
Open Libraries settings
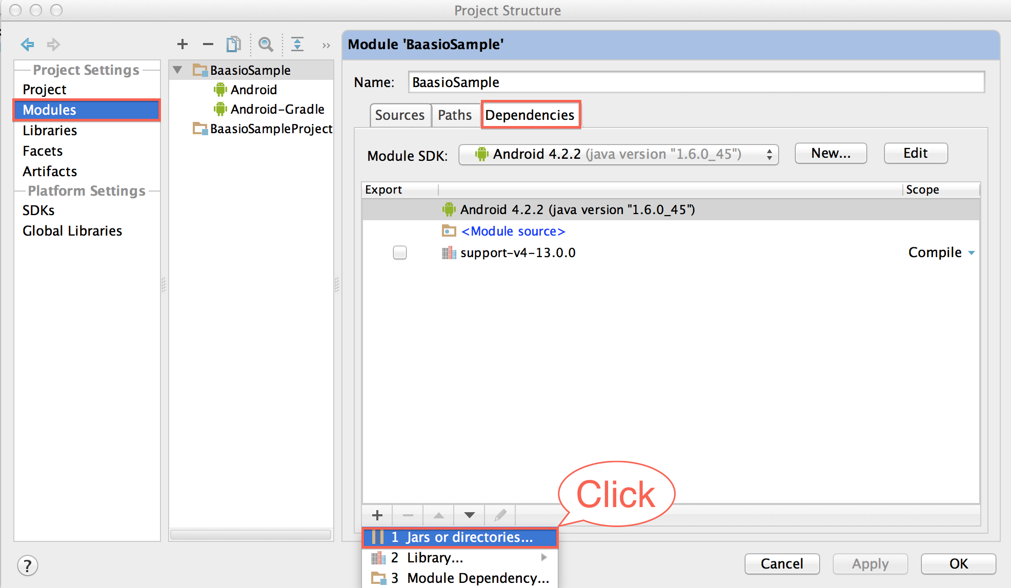pyautogui.click(x=50, y=131)
